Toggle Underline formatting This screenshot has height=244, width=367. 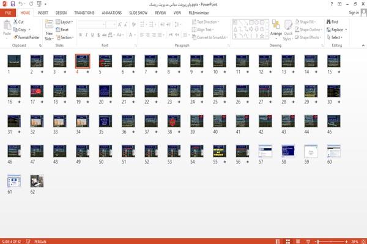(x=92, y=35)
